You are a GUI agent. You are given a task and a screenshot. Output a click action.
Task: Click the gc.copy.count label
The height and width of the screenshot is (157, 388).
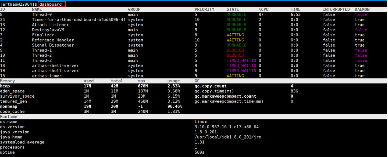click(x=211, y=86)
